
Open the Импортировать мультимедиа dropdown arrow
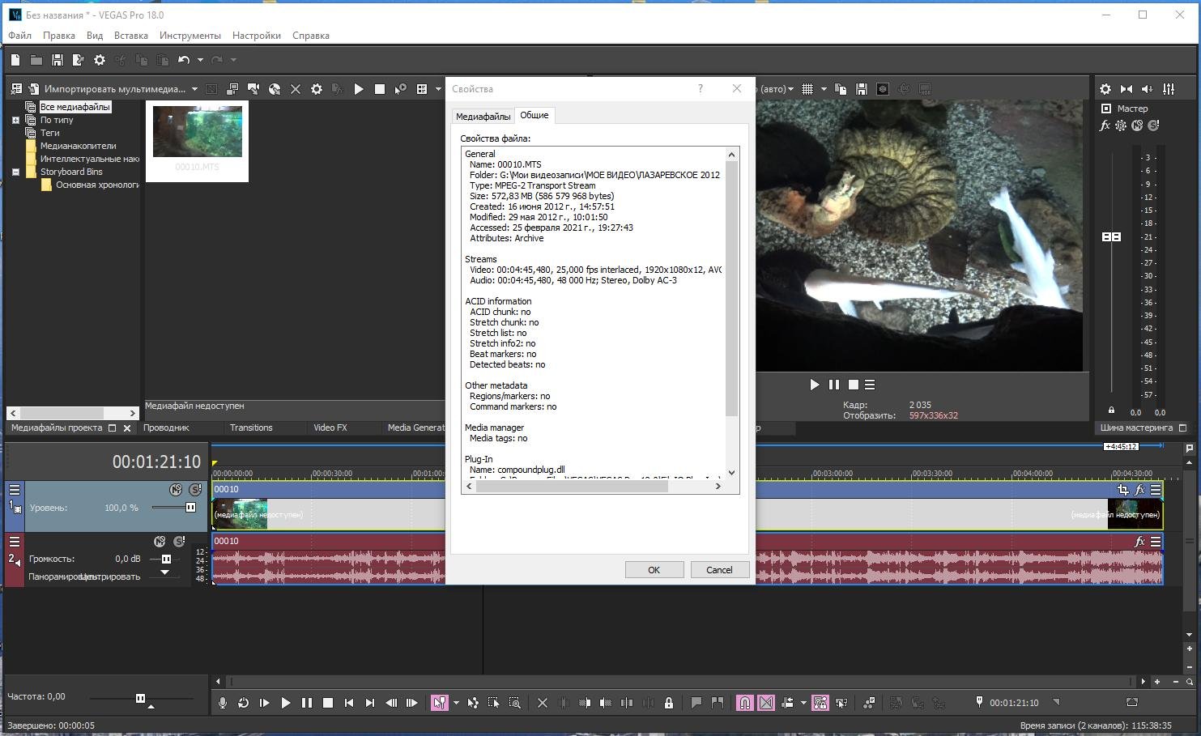[194, 89]
